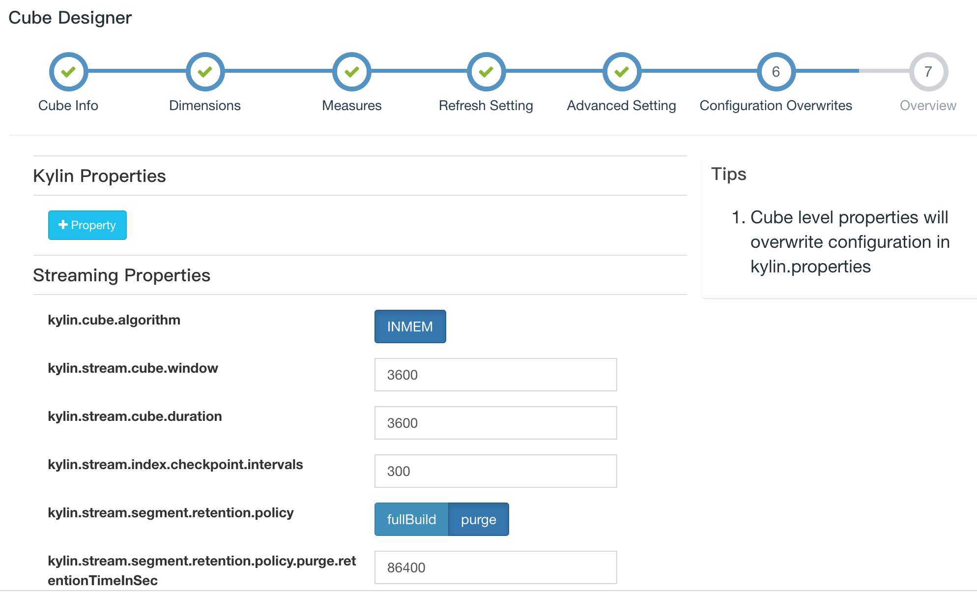Screen dimensions: 977x592
Task: Click step 6 Configuration Overwrites circle
Action: point(776,72)
